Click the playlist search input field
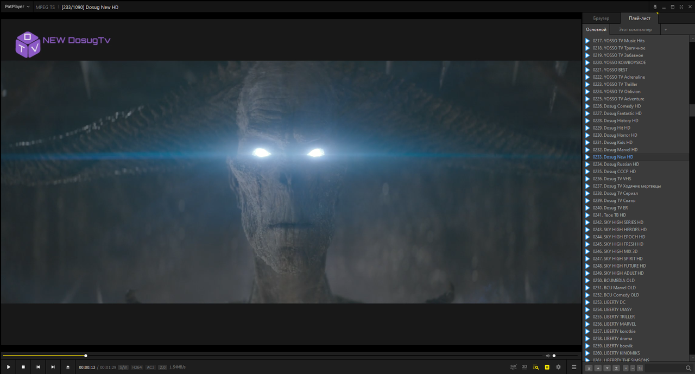Image resolution: width=695 pixels, height=374 pixels. [x=665, y=368]
